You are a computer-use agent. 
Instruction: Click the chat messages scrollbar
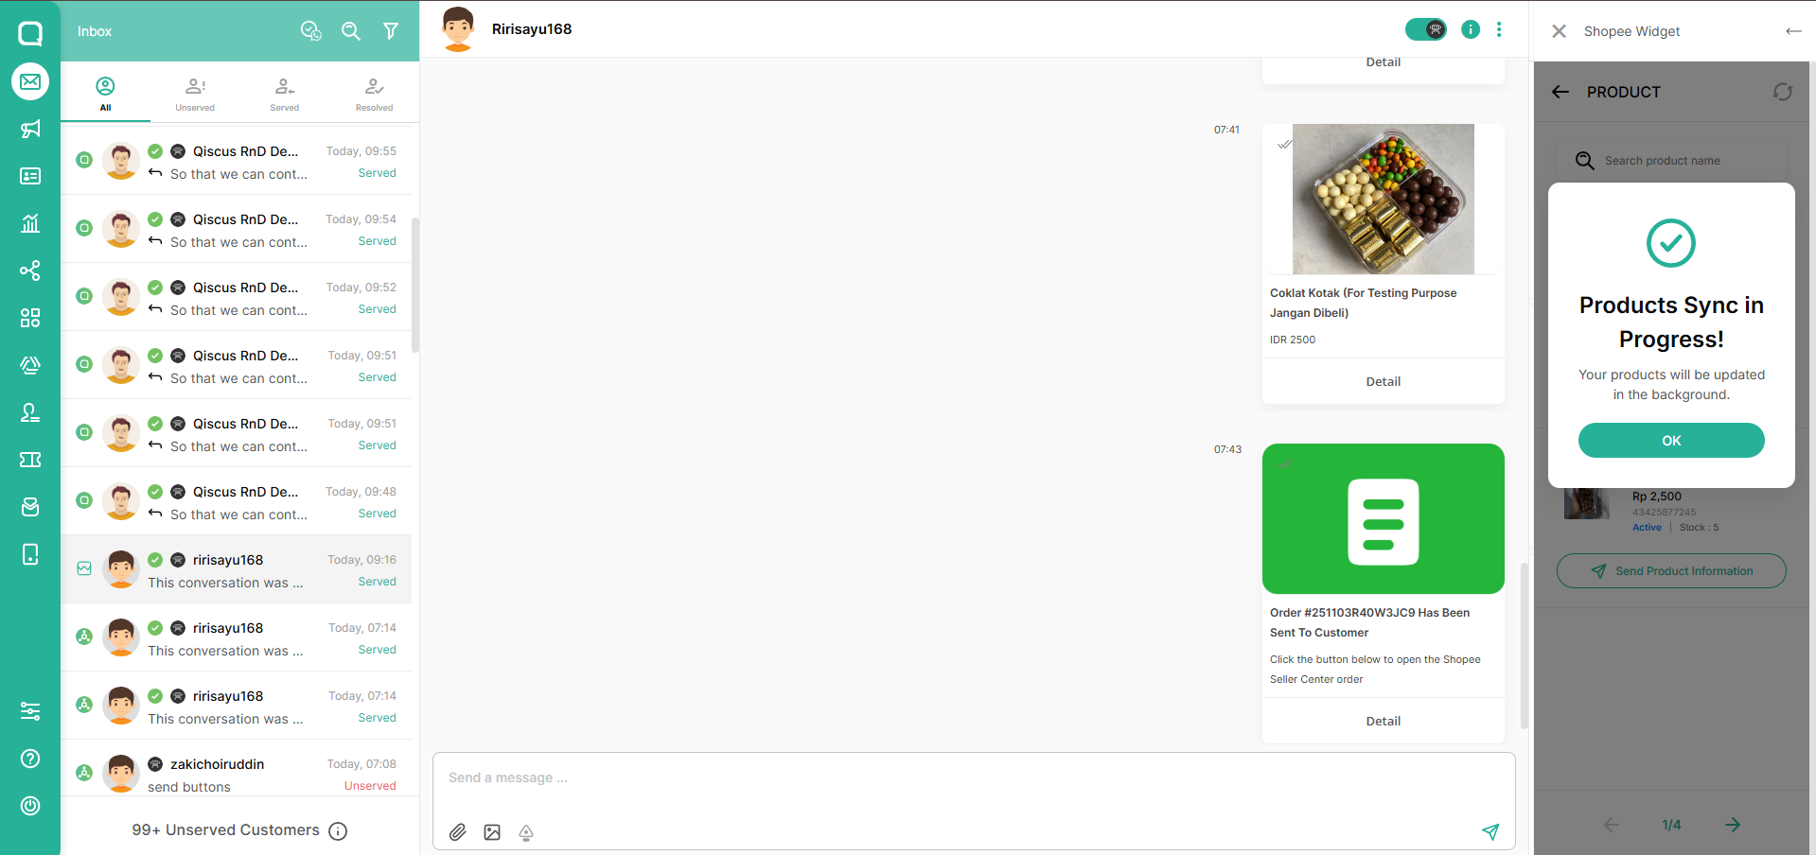1524,646
